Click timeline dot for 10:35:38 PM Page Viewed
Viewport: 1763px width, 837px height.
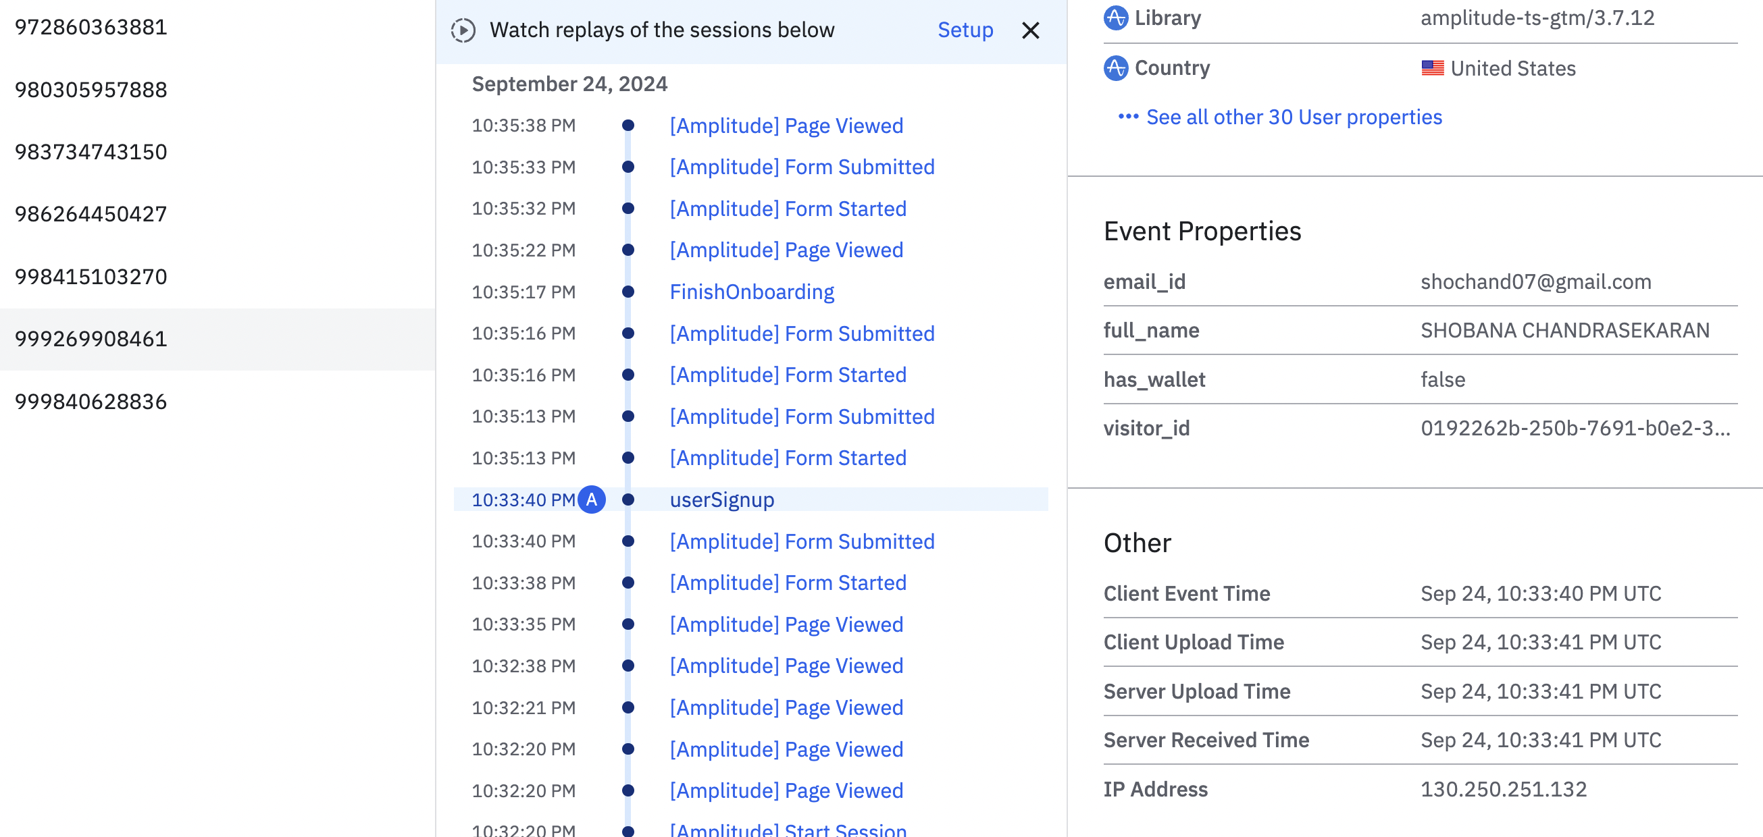(628, 125)
